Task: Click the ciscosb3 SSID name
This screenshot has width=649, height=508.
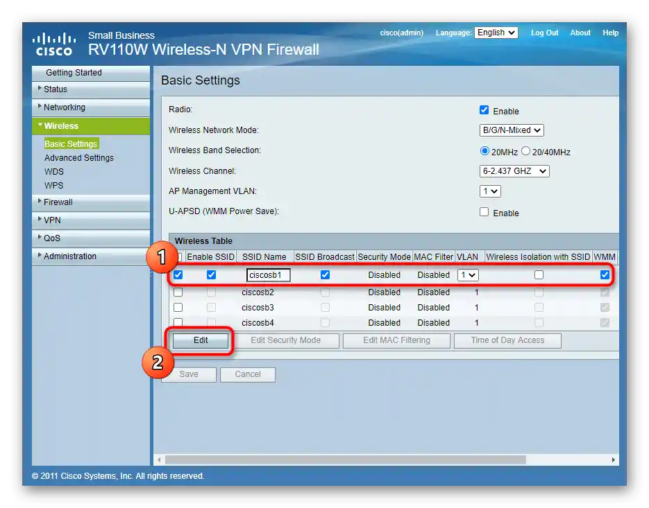Action: click(x=258, y=308)
